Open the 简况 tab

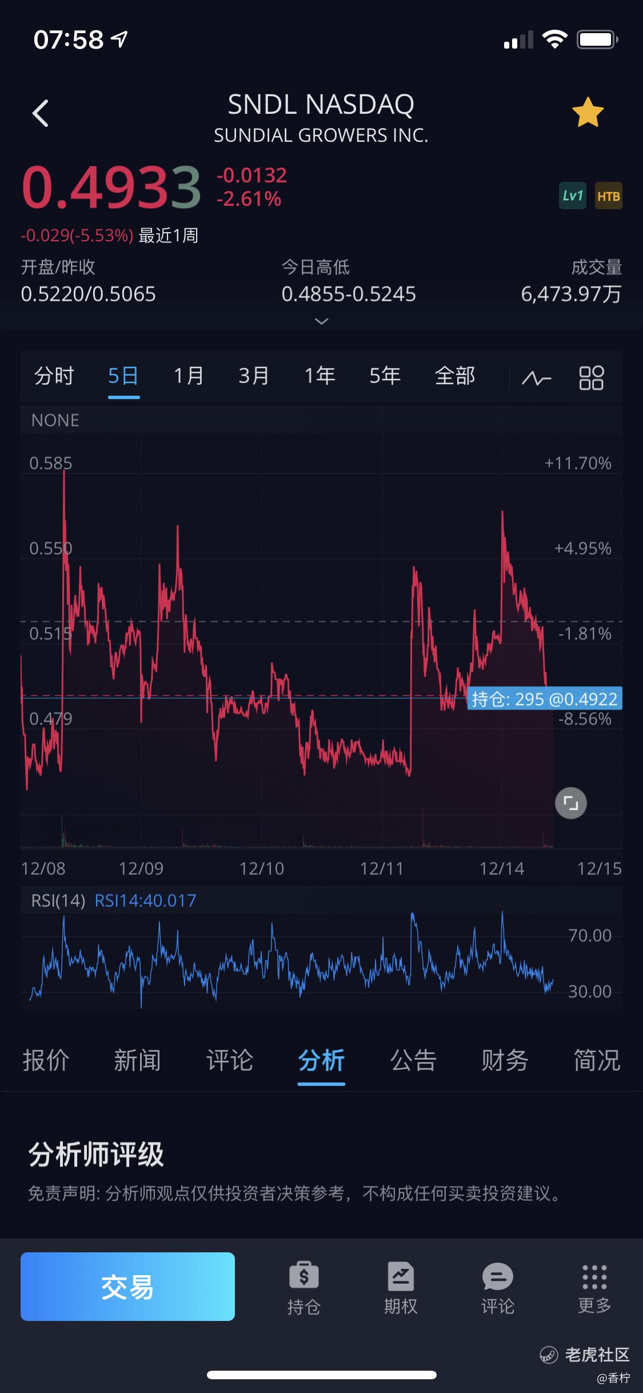[597, 1060]
